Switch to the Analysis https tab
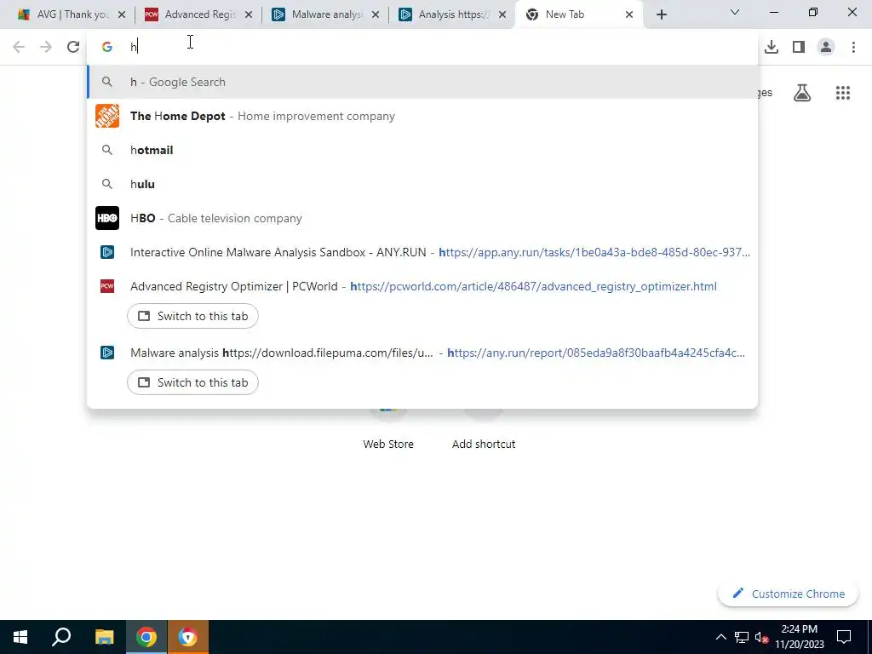 (450, 15)
